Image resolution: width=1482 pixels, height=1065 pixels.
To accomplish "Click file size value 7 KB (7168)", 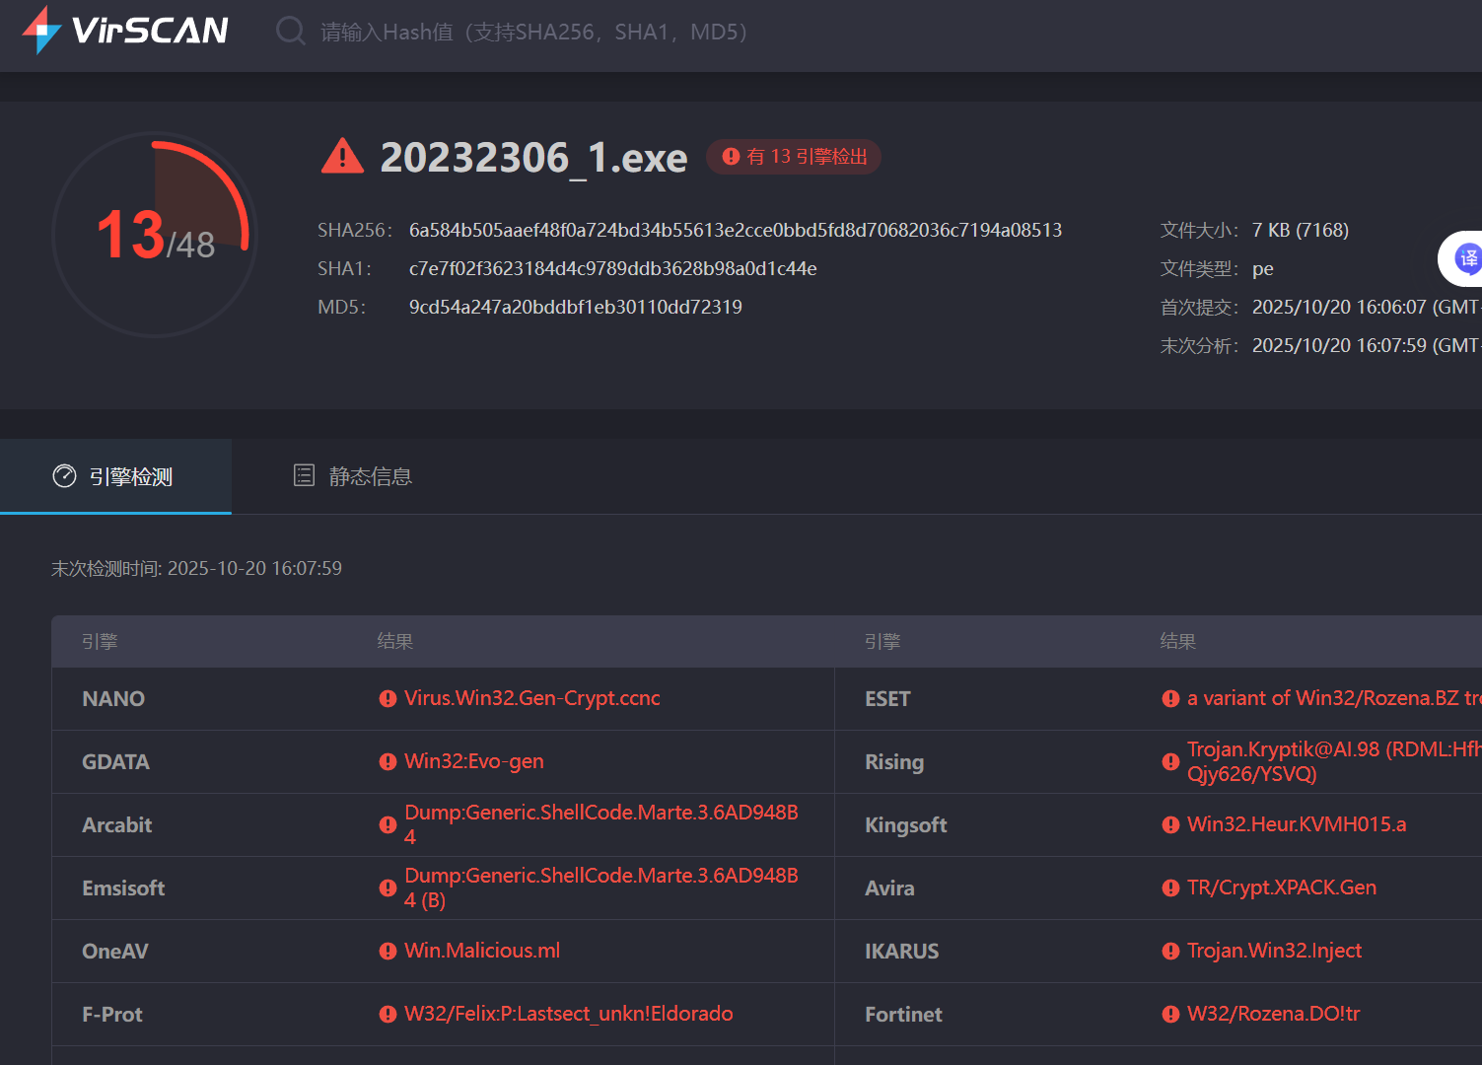I will pyautogui.click(x=1301, y=230).
